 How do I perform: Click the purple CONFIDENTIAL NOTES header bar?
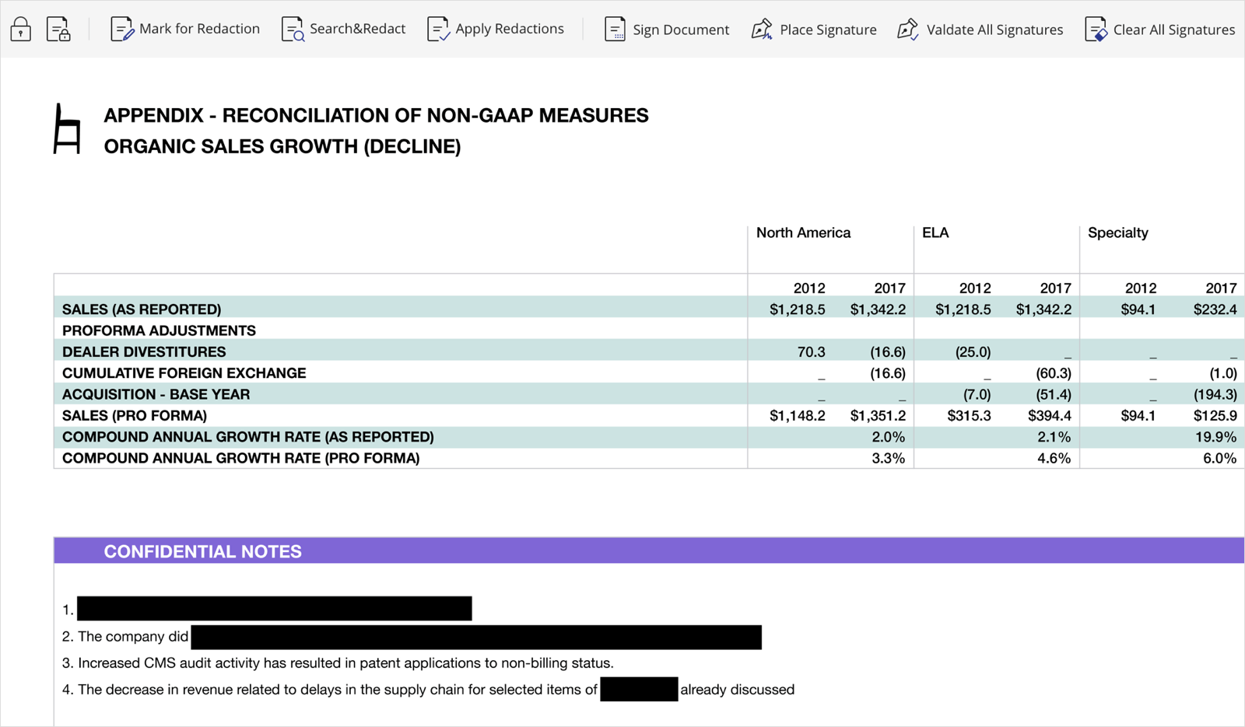648,550
